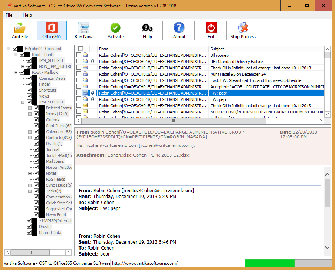This screenshot has height=270, width=335.
Task: Select the Sent Items folder in tree
Action: (59, 126)
